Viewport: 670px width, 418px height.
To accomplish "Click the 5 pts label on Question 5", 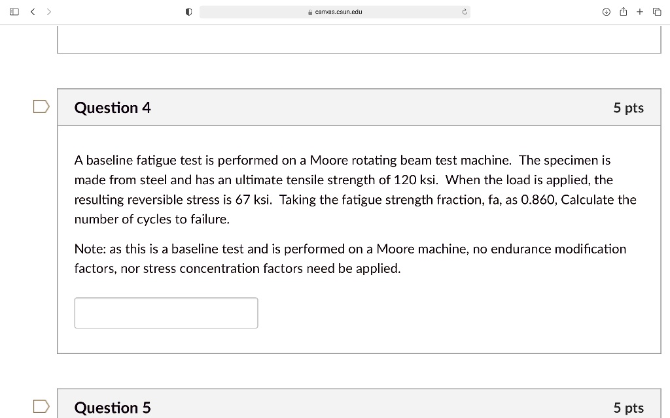I will coord(628,407).
